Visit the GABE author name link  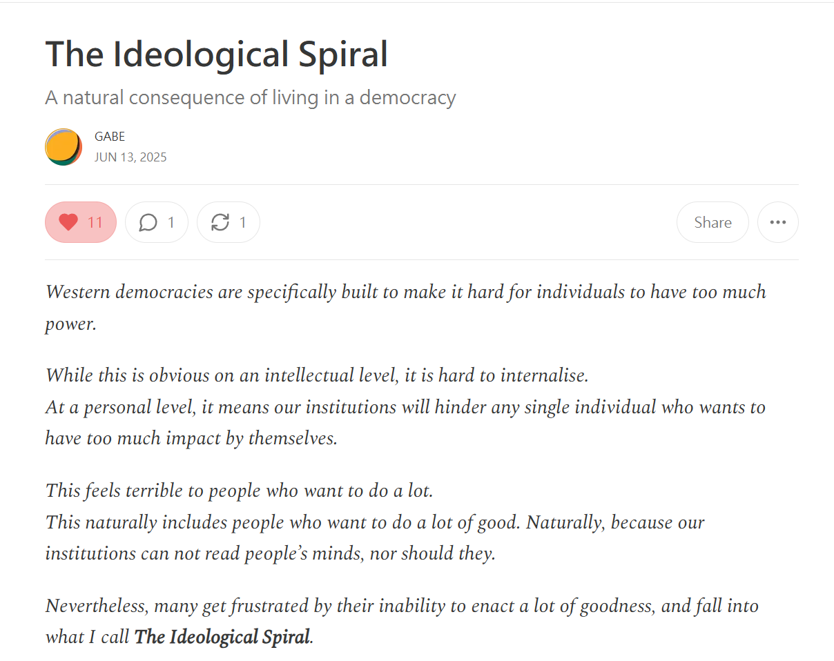click(110, 137)
